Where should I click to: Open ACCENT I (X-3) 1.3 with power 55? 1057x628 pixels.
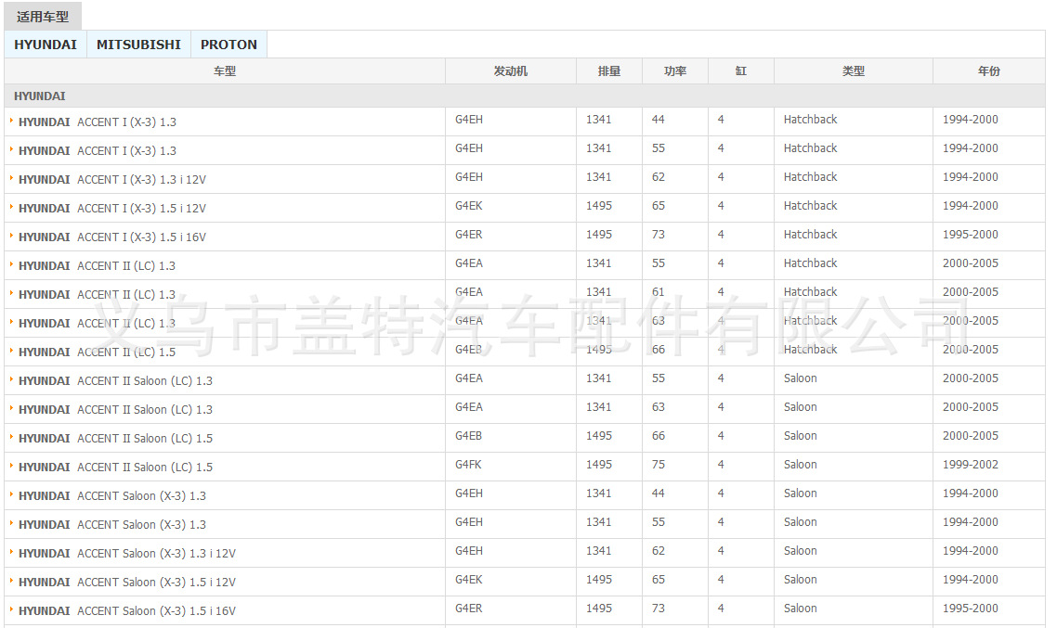(x=98, y=151)
